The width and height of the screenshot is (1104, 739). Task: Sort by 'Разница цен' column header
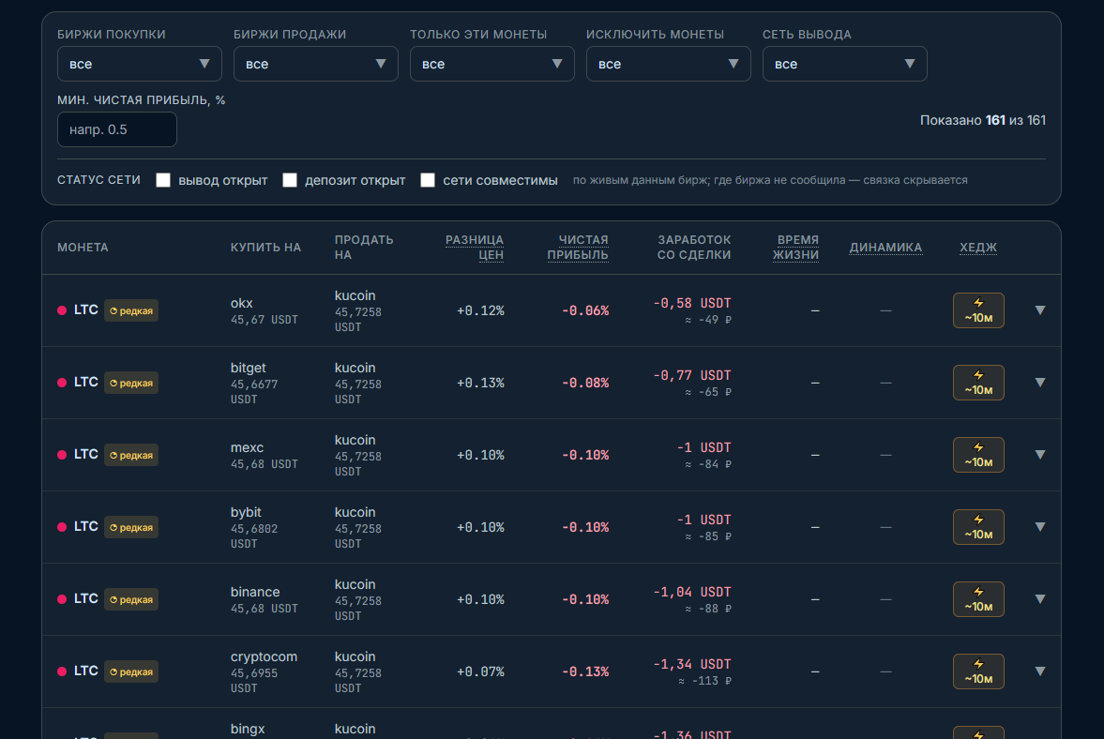pos(475,248)
